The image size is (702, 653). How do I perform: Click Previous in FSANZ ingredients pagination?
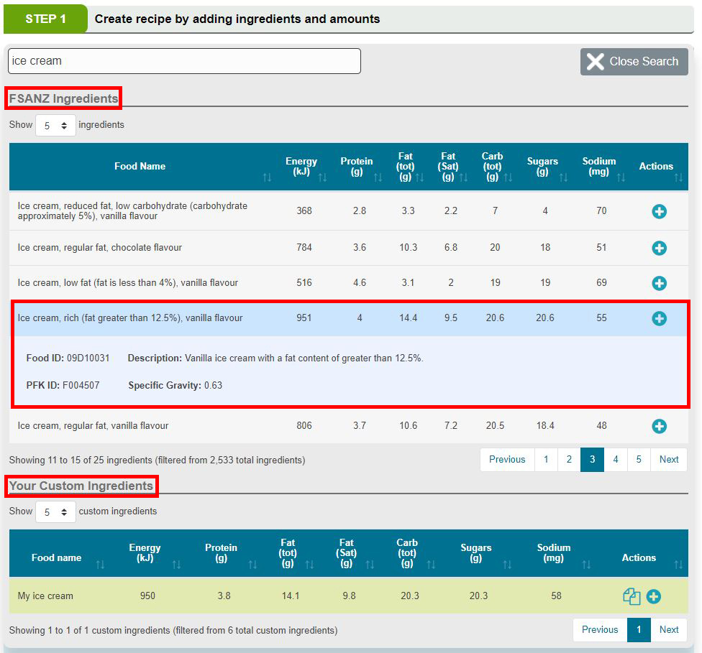507,460
